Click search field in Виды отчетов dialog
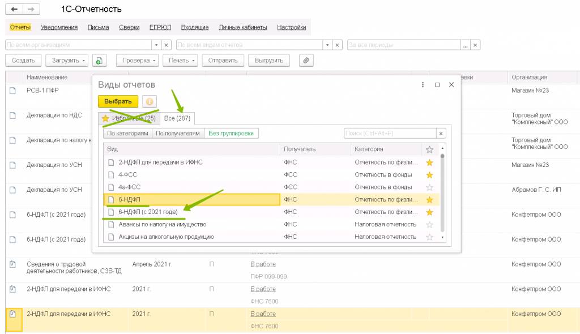 [x=390, y=134]
